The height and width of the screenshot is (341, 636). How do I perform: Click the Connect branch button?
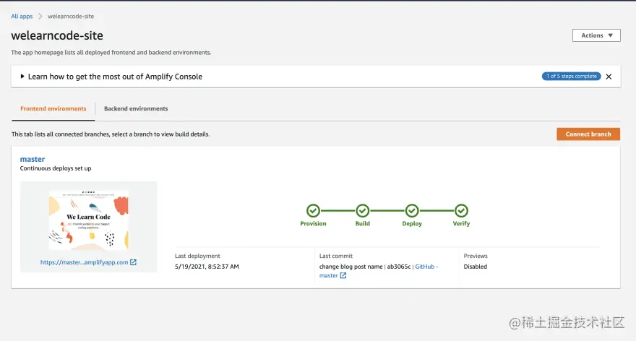tap(588, 134)
